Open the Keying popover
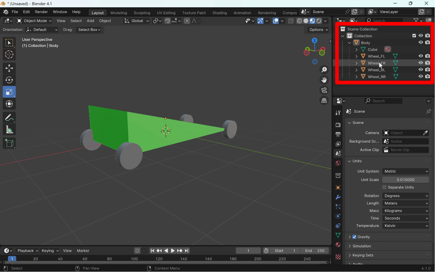 pos(50,251)
